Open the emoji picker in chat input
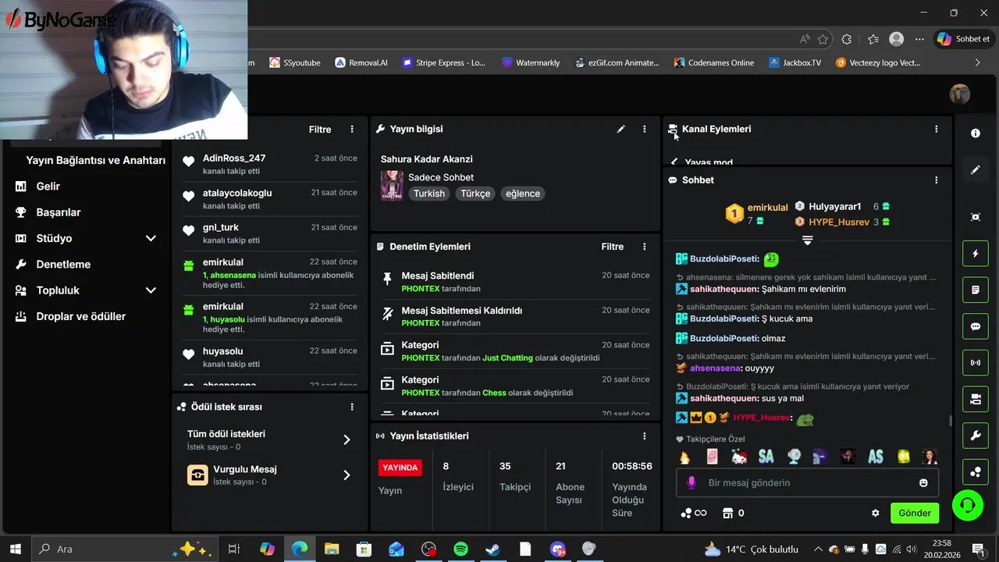Screen dimensions: 999x562 click(923, 482)
